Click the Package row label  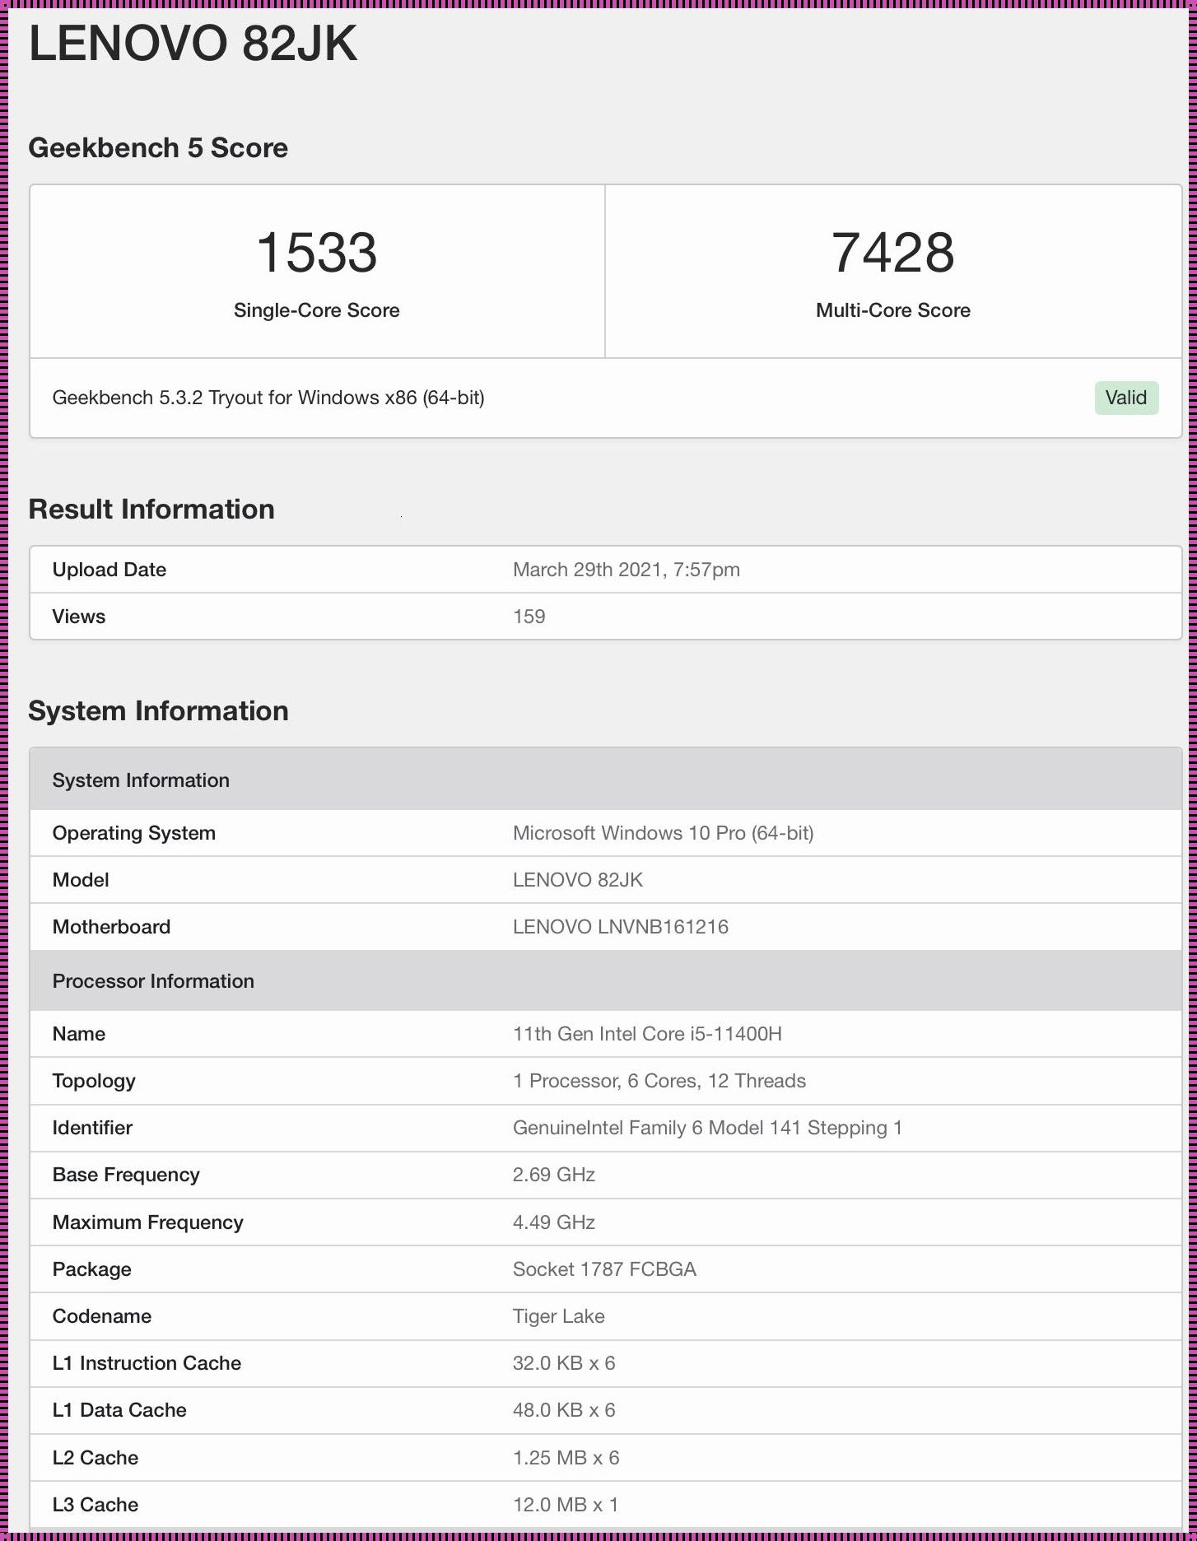pyautogui.click(x=92, y=1269)
